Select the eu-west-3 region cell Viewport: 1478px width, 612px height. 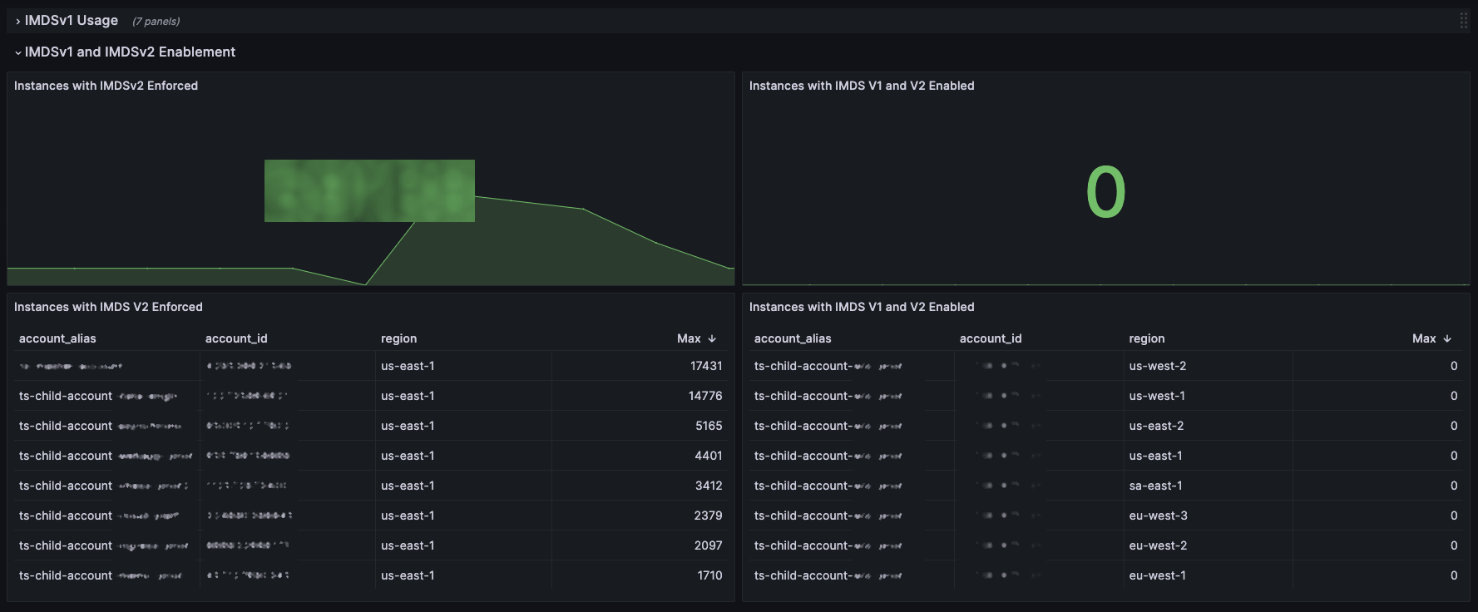[1158, 516]
